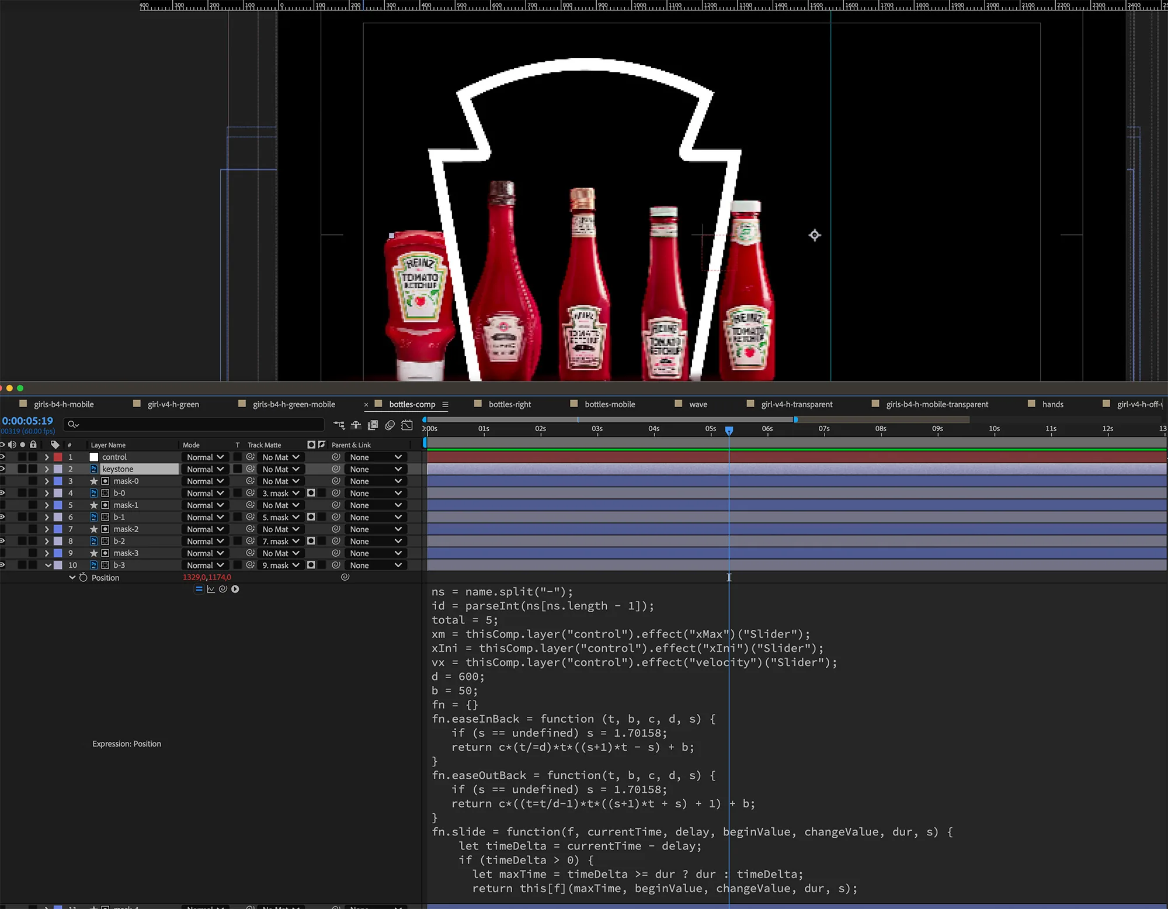Collapse the Position property expression twirl
This screenshot has width=1168, height=909.
tap(72, 577)
